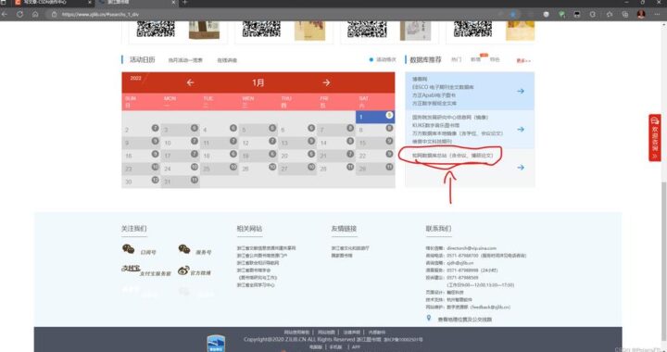
Task: Open the 博看网 database link
Action: click(420, 79)
